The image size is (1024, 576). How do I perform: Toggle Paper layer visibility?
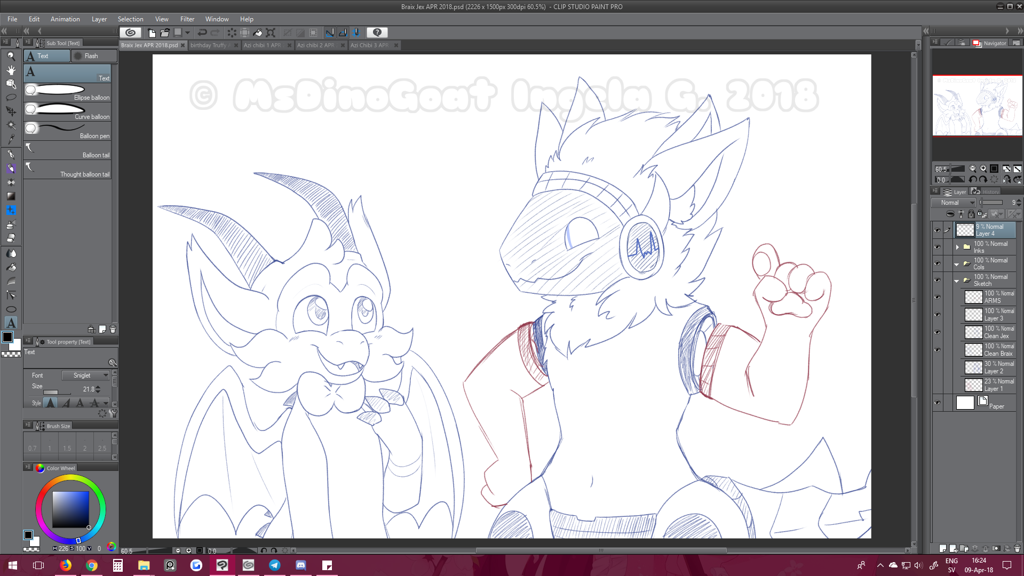coord(937,403)
